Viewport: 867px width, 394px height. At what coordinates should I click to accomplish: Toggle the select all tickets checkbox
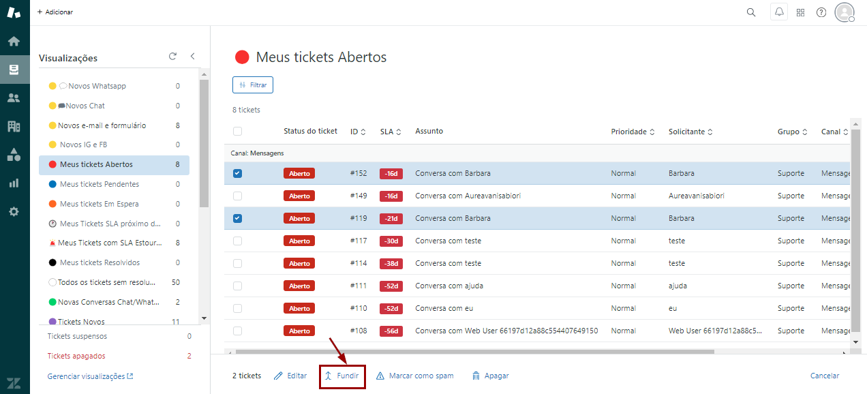tap(237, 132)
